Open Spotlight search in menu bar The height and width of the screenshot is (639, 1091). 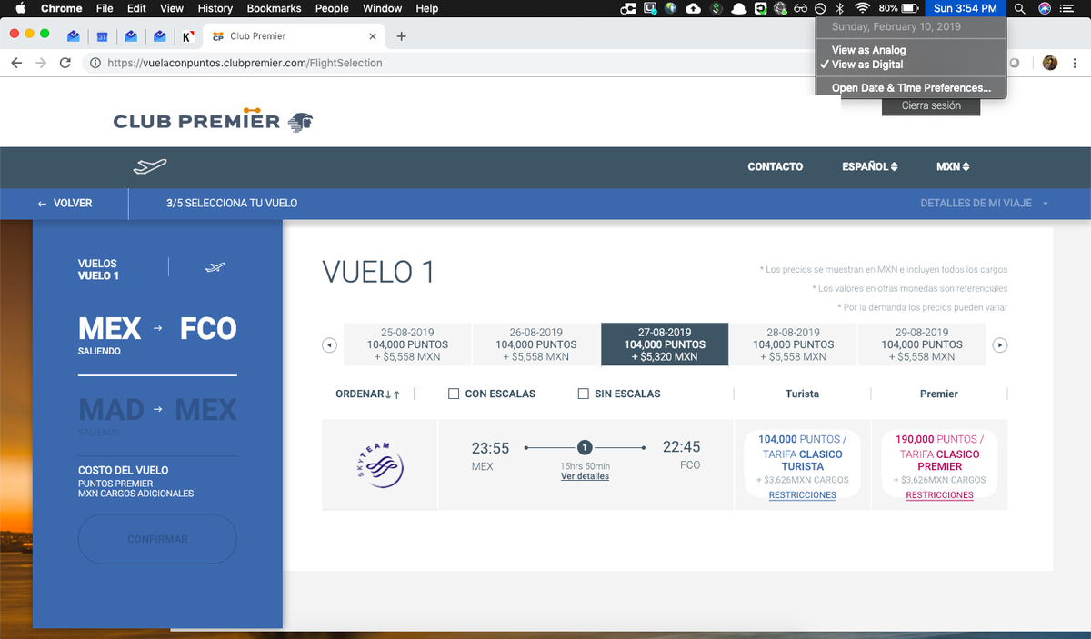click(x=1020, y=8)
